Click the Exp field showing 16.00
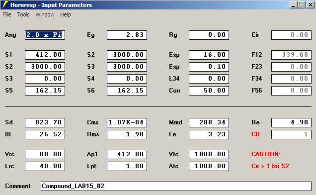 pos(209,55)
